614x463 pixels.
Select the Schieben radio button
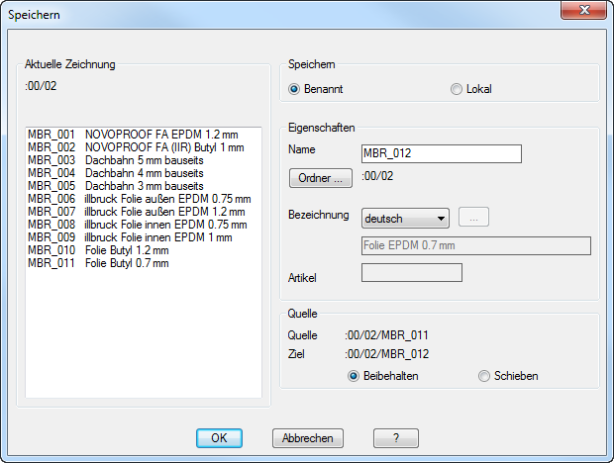484,376
